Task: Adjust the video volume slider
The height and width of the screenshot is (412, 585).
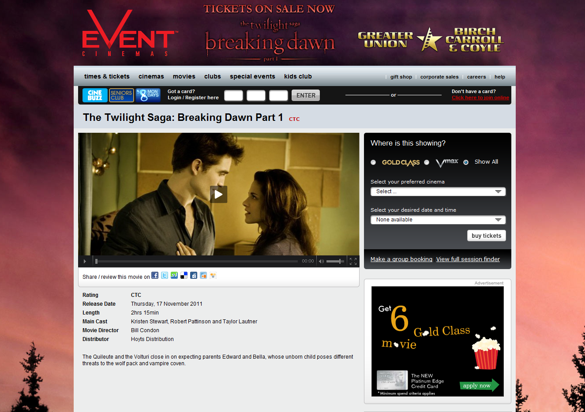Action: (335, 261)
